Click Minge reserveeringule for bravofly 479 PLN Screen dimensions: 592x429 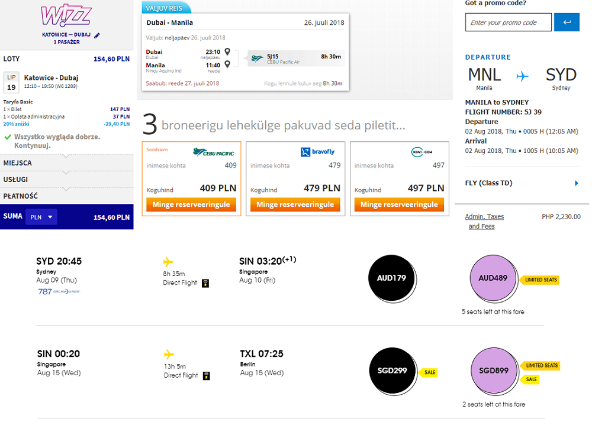295,204
